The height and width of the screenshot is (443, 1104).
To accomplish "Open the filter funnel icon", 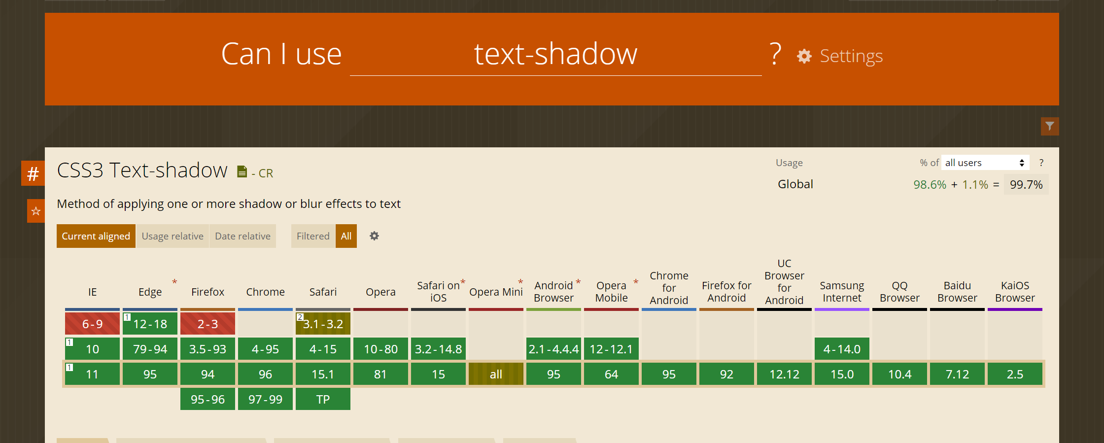I will pyautogui.click(x=1050, y=126).
